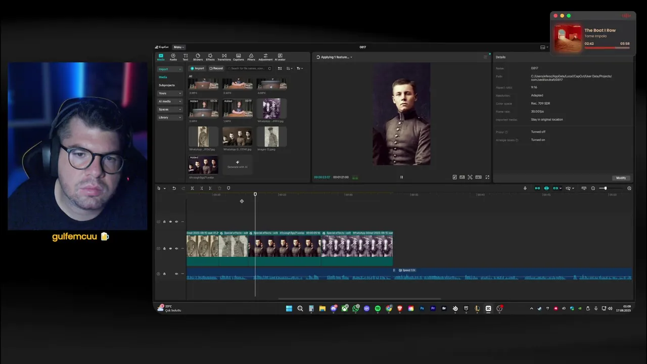Image resolution: width=647 pixels, height=364 pixels.
Task: Click Generate with AI tile
Action: click(x=238, y=164)
